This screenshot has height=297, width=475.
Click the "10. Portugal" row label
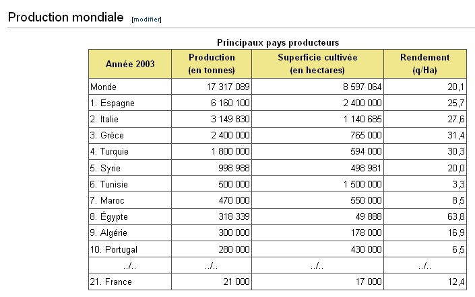[113, 249]
